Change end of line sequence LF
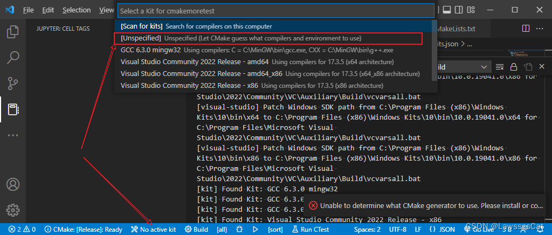552x235 pixels. [x=418, y=230]
